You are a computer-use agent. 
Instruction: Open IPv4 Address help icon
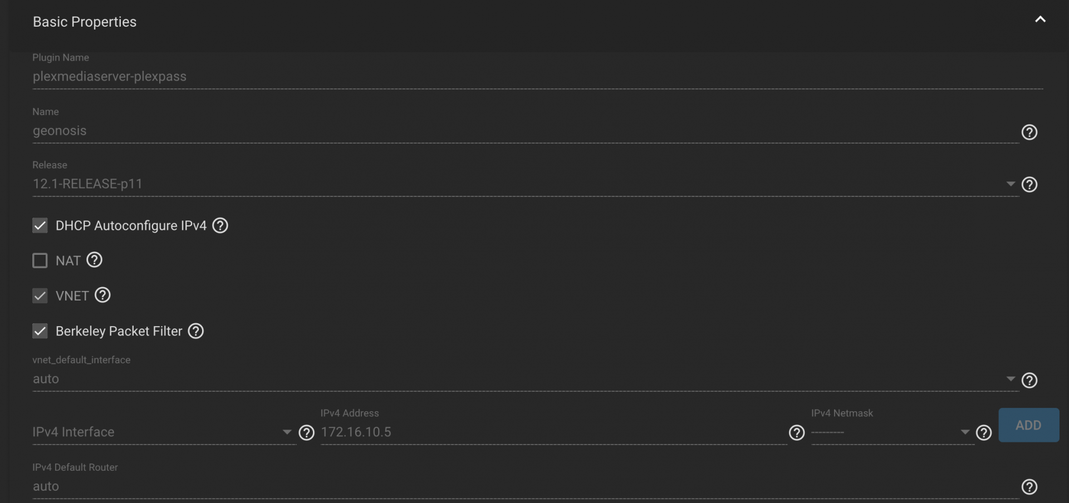click(797, 433)
